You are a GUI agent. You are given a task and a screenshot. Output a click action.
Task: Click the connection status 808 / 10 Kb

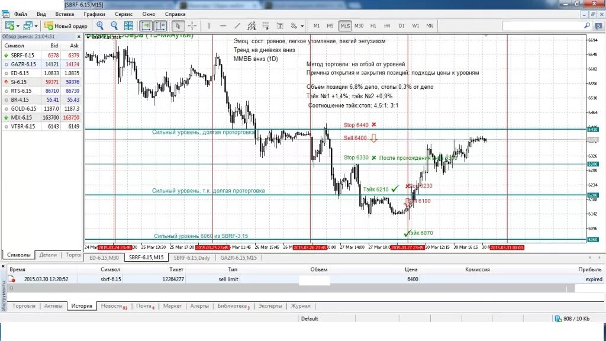(572, 319)
